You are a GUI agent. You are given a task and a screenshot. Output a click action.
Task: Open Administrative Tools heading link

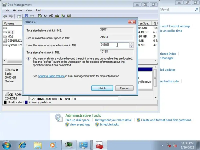[x=83, y=115]
